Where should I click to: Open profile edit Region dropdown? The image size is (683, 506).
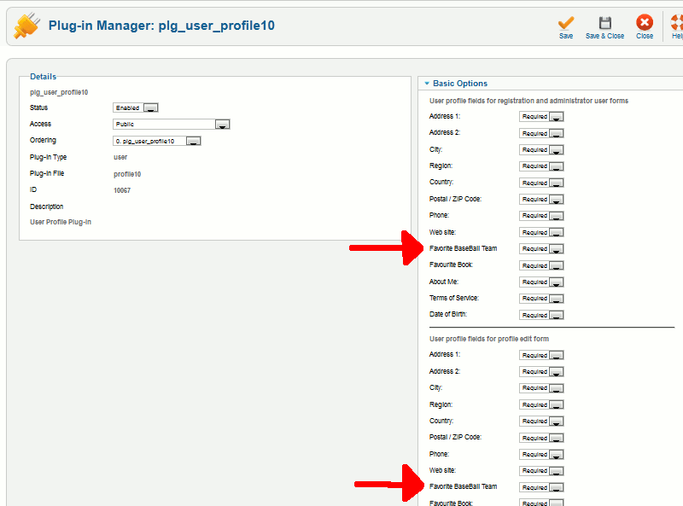541,405
